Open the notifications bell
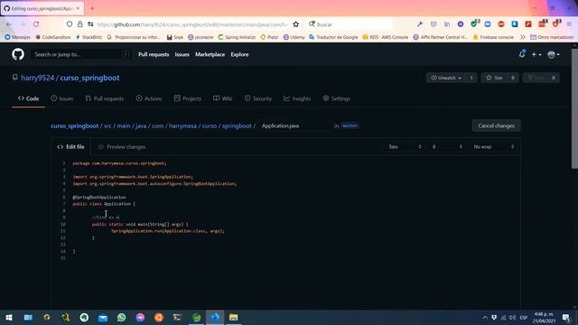 point(522,54)
